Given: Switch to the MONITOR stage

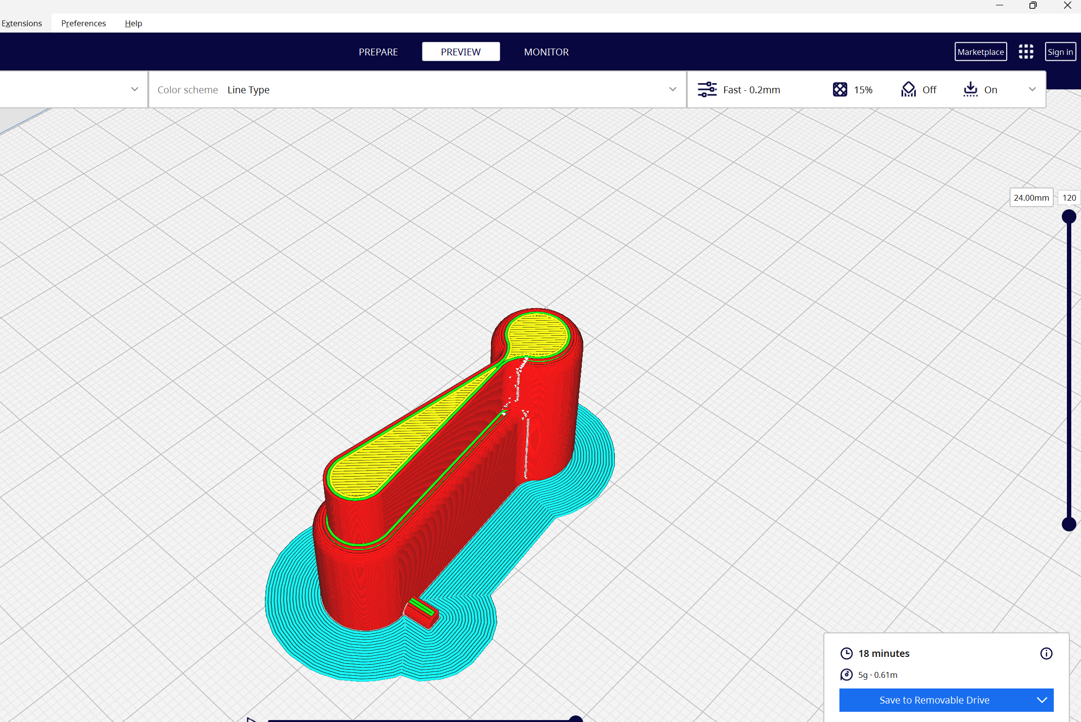Looking at the screenshot, I should (x=546, y=52).
